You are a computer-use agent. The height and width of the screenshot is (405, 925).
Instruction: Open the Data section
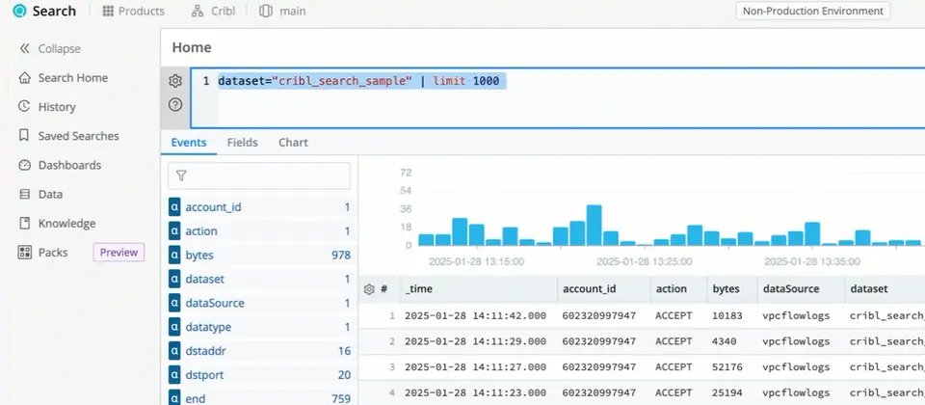(40, 194)
